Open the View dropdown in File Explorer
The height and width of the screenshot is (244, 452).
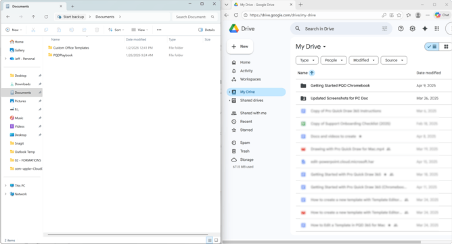[140, 30]
